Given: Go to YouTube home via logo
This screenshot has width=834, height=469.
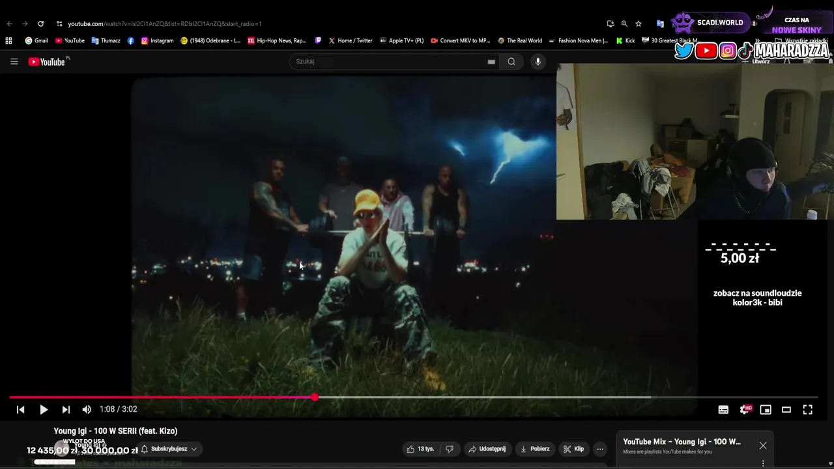Looking at the screenshot, I should pyautogui.click(x=48, y=62).
